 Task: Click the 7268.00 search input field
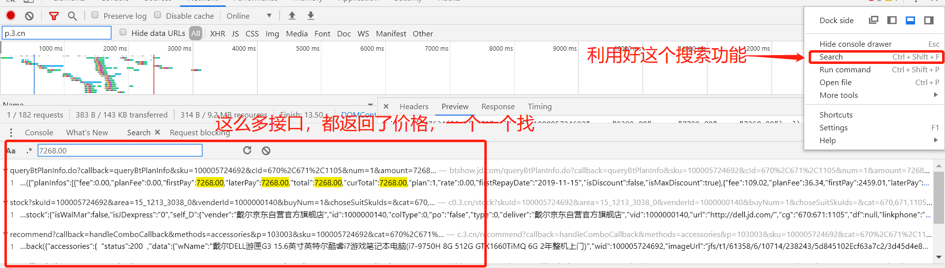click(120, 150)
